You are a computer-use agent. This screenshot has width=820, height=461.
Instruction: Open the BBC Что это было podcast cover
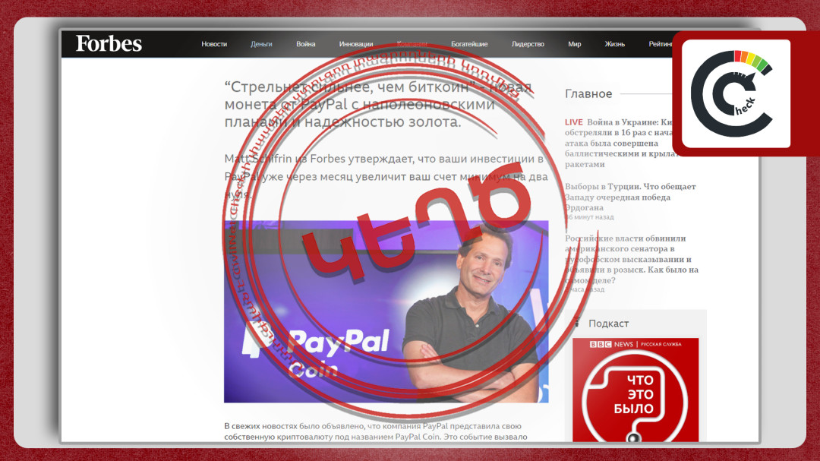point(635,390)
